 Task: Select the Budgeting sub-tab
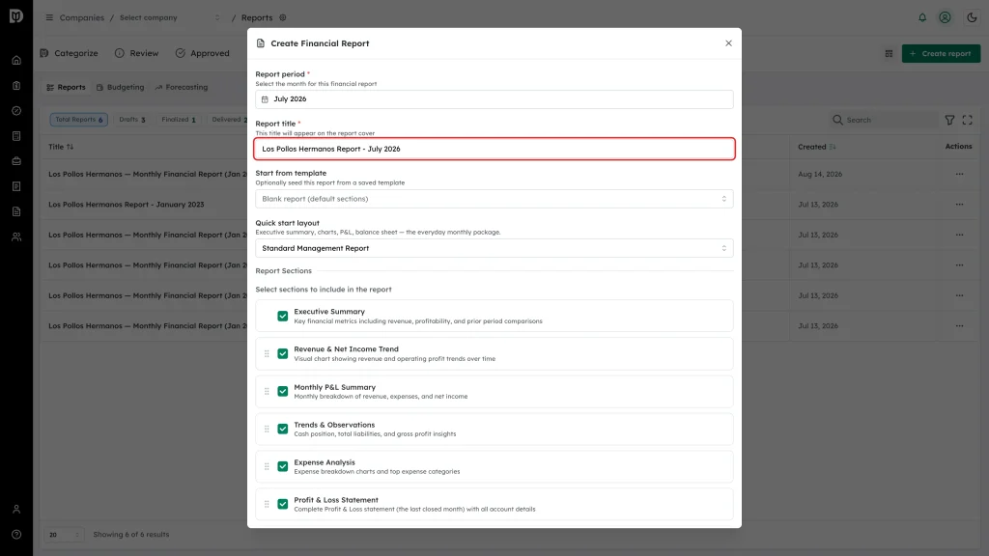[121, 87]
